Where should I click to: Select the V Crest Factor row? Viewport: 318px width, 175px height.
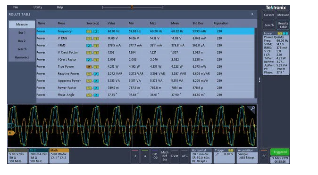pos(145,53)
